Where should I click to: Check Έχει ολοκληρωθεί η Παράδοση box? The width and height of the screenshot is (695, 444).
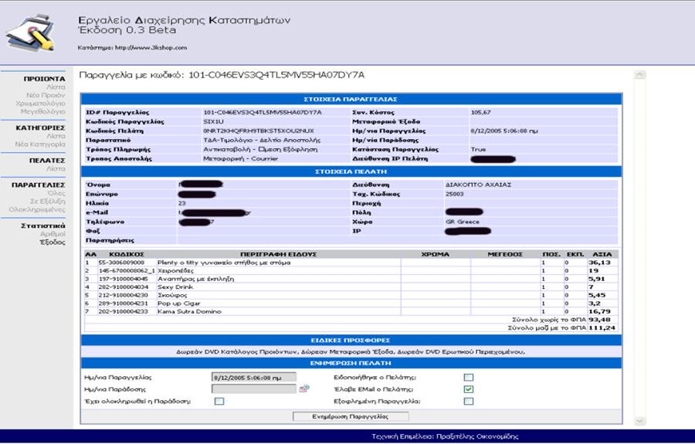click(219, 401)
